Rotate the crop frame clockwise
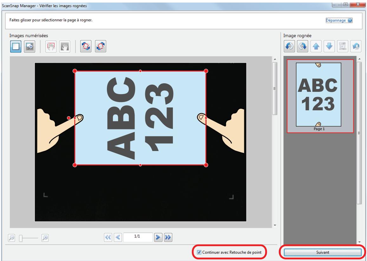Viewport: 367px width, 261px height. pos(101,46)
